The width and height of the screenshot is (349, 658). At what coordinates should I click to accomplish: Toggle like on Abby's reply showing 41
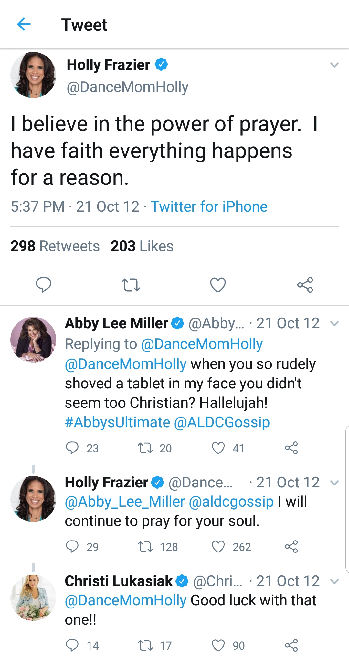click(x=218, y=448)
